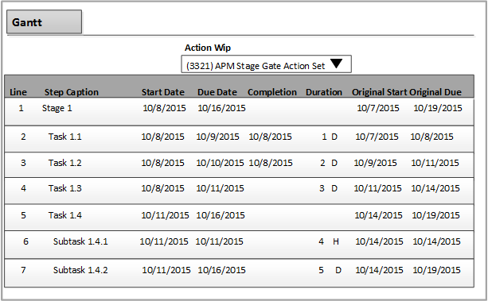Select Subtask 1.4.1 row

click(239, 244)
